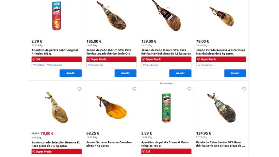Screen dimensions: 279x157
Task: Open Ver detalle link for Pringles 3x2 offer
Action: pyautogui.click(x=39, y=65)
